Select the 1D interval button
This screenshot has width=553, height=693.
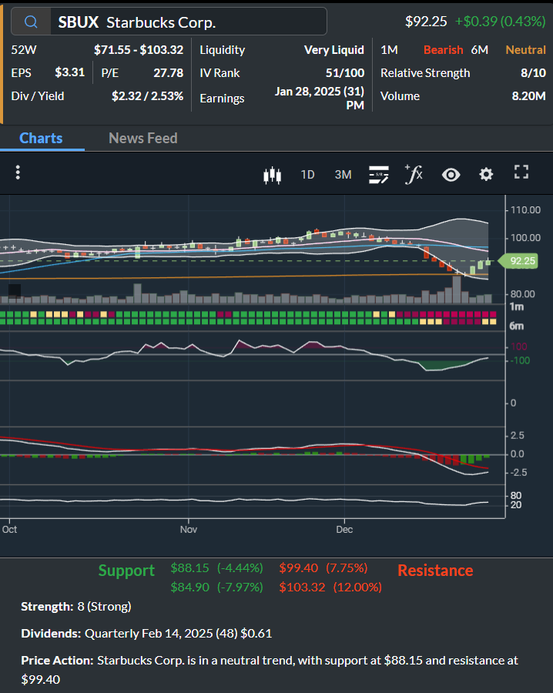point(307,175)
